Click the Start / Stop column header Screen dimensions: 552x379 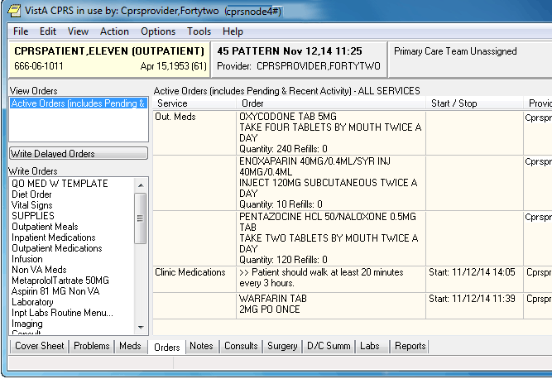(474, 103)
